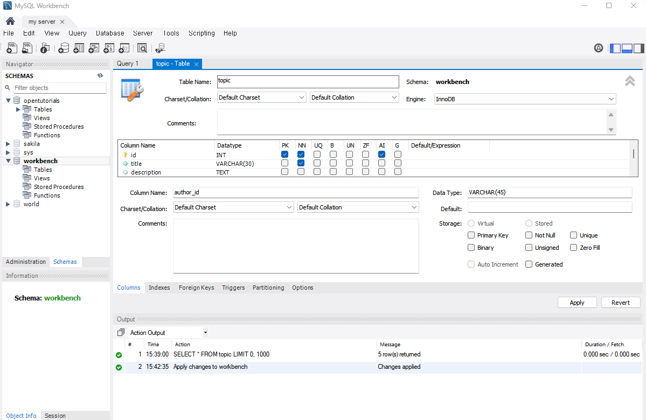This screenshot has width=646, height=420.
Task: Open table Default Collation dropdown
Action: (x=354, y=97)
